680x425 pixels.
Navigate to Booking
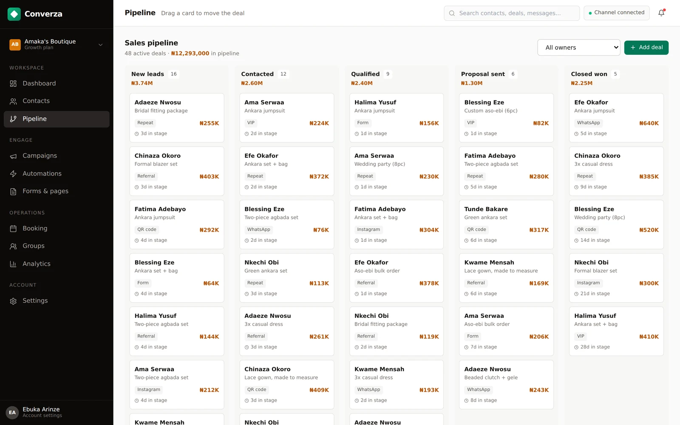(57, 228)
